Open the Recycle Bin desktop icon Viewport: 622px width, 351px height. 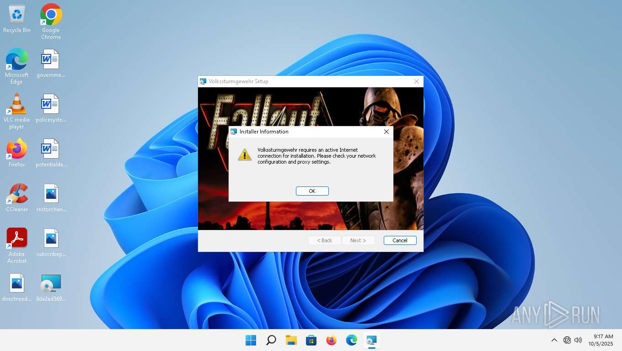(17, 19)
